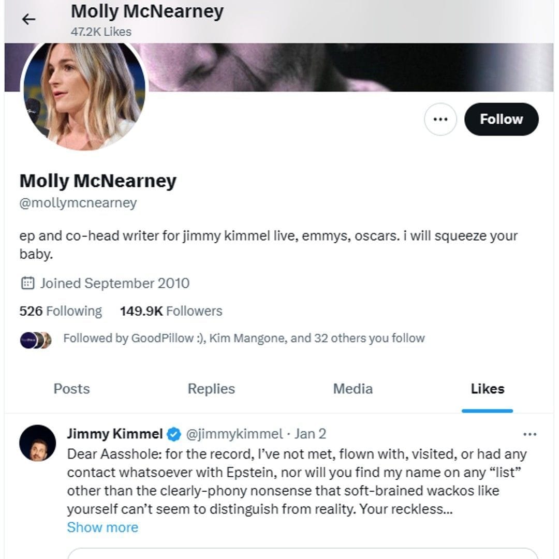Click Jimmy Kimmel's blue verified badge
The height and width of the screenshot is (559, 559).
click(x=174, y=434)
